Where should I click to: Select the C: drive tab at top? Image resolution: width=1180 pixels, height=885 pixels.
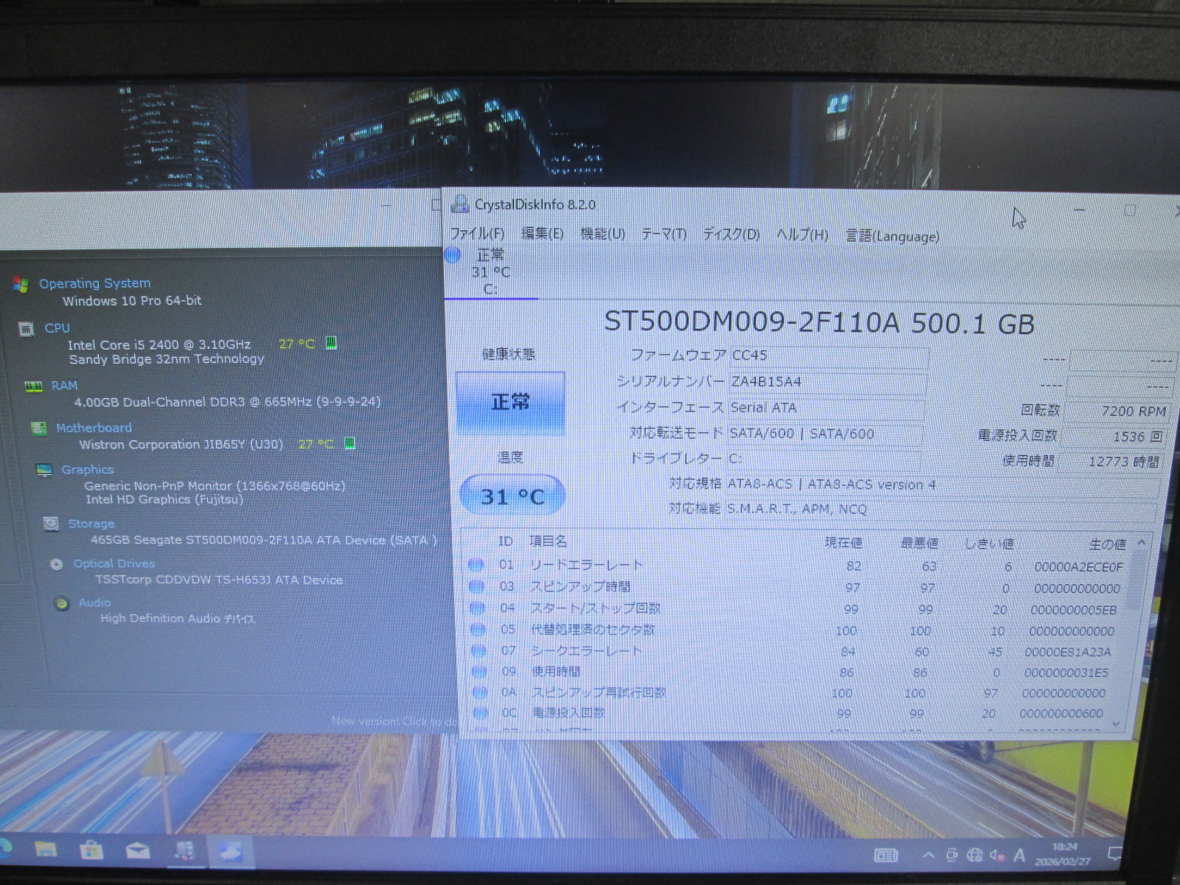point(490,272)
